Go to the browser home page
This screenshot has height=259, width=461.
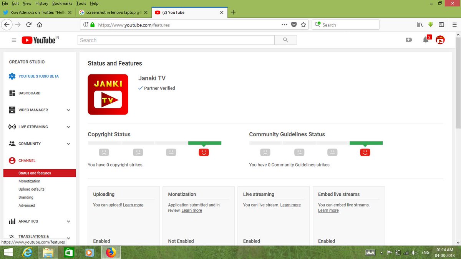39,25
